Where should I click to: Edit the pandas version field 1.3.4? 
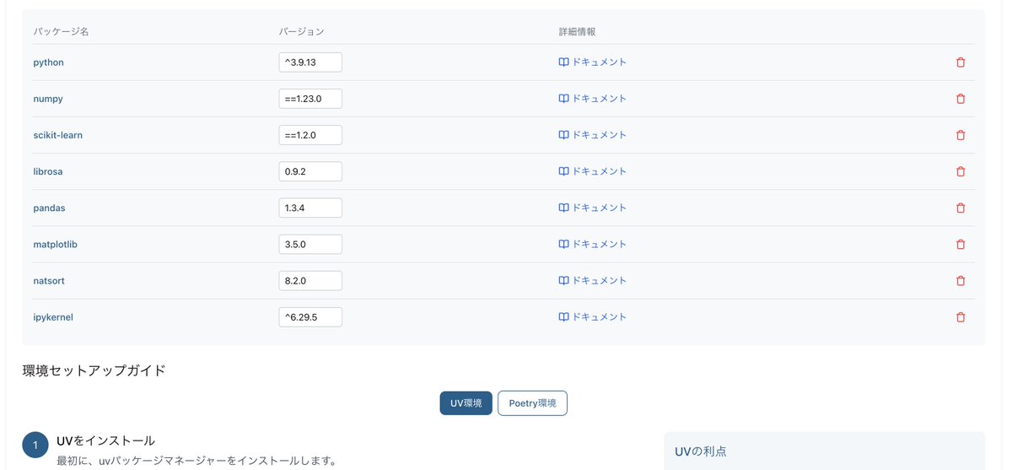(310, 208)
